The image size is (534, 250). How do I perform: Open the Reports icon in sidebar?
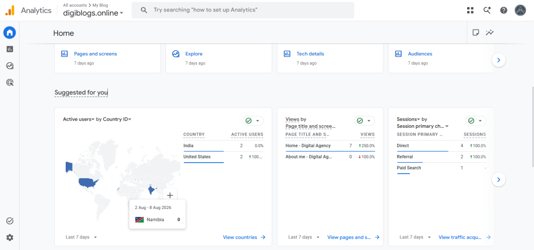coord(9,49)
